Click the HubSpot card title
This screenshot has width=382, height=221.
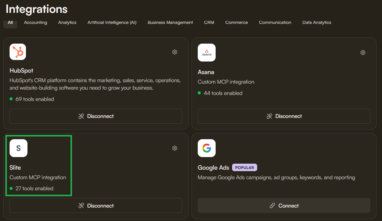[22, 71]
